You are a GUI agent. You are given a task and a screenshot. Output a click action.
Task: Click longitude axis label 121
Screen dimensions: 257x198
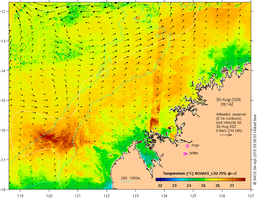[x=78, y=196]
